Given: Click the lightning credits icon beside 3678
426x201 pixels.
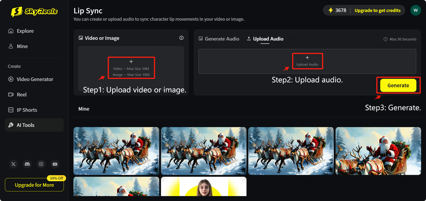Looking at the screenshot, I should tap(330, 10).
